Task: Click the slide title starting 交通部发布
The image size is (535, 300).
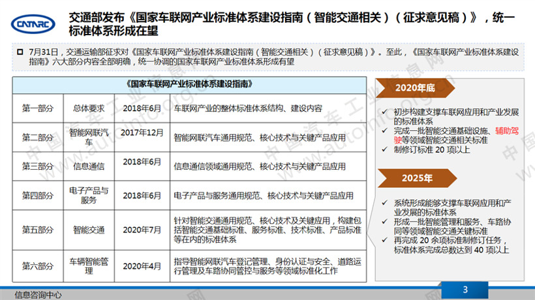Action: click(x=292, y=24)
